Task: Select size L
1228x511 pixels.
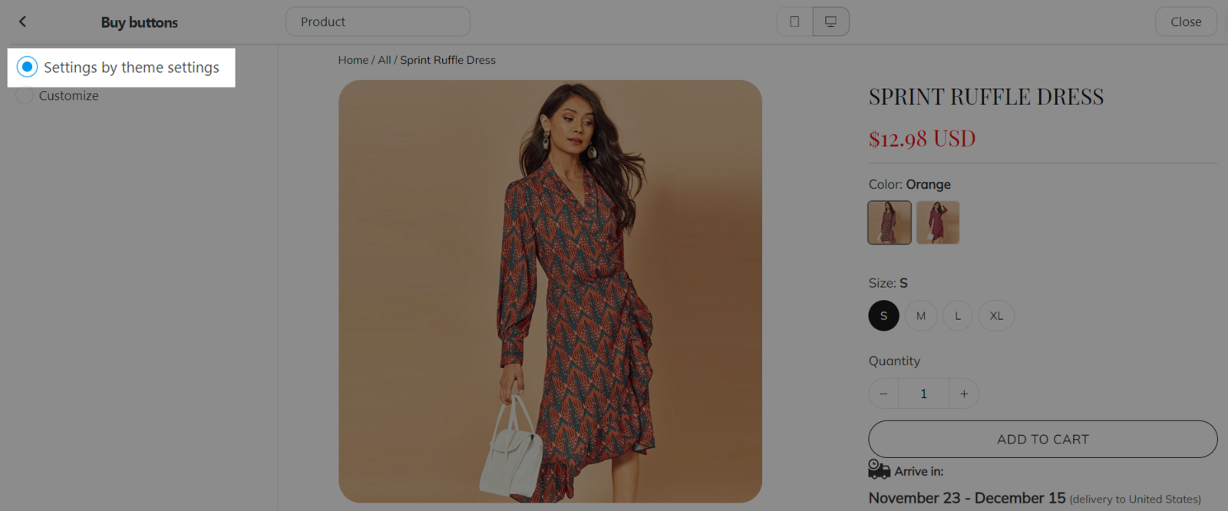Action: pyautogui.click(x=958, y=315)
